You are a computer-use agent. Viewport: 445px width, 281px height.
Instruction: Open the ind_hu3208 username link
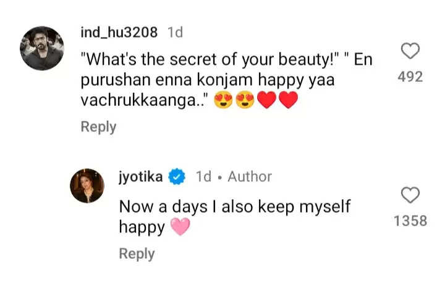click(x=119, y=32)
